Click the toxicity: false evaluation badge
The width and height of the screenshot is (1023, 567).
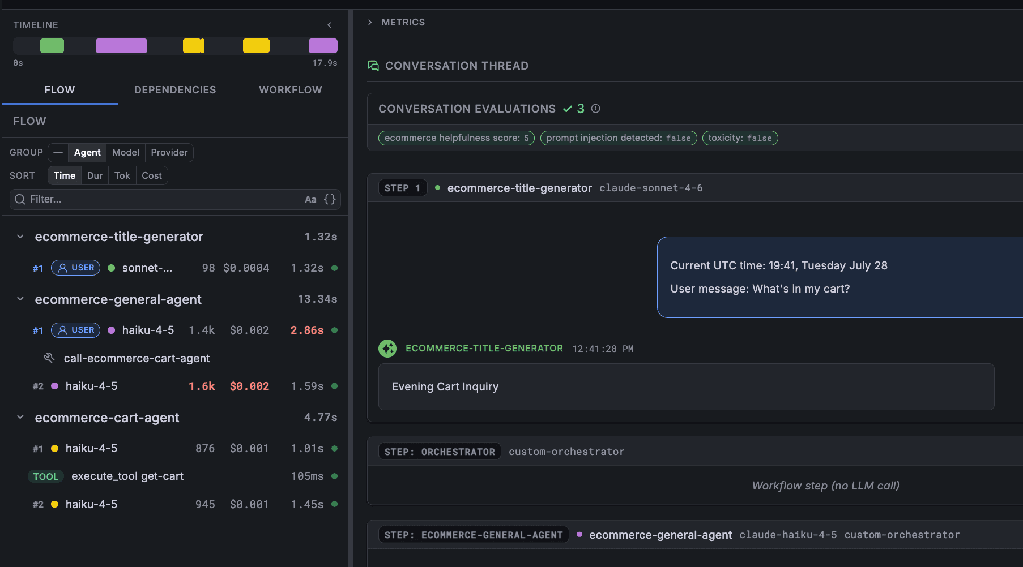pyautogui.click(x=740, y=138)
